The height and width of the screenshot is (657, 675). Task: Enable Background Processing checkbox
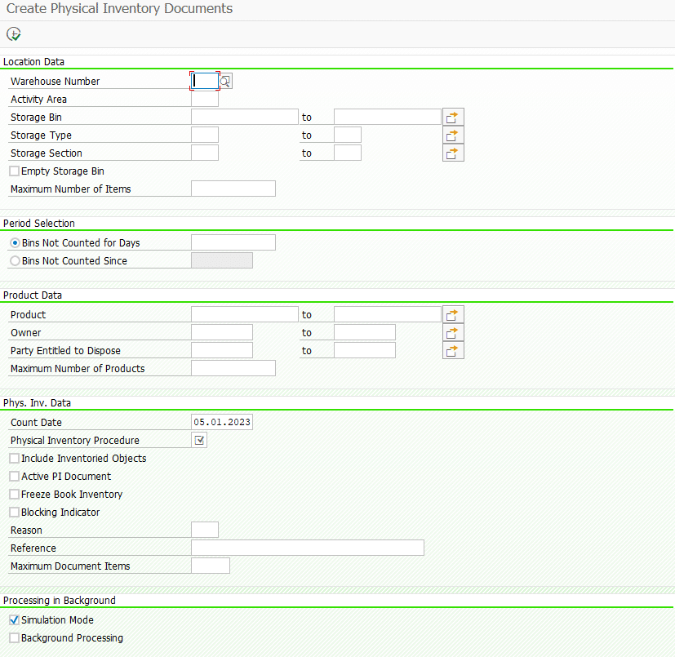coord(15,638)
